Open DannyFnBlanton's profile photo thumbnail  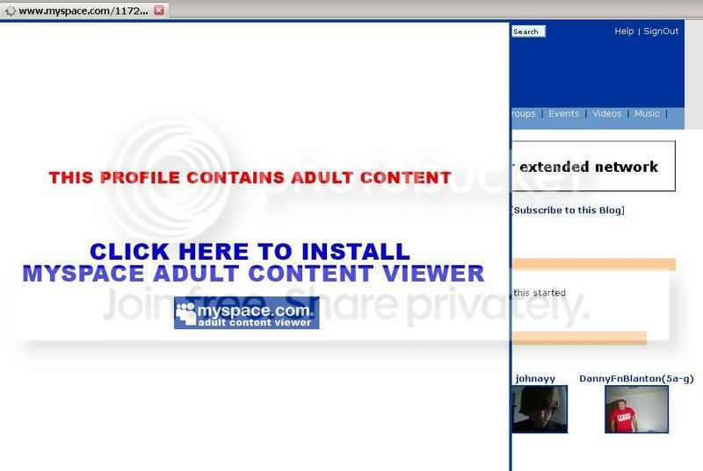point(636,410)
